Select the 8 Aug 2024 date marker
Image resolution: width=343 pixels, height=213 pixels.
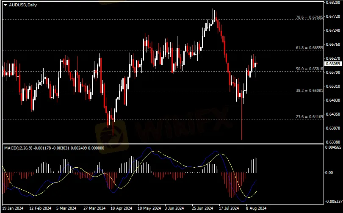click(x=256, y=208)
